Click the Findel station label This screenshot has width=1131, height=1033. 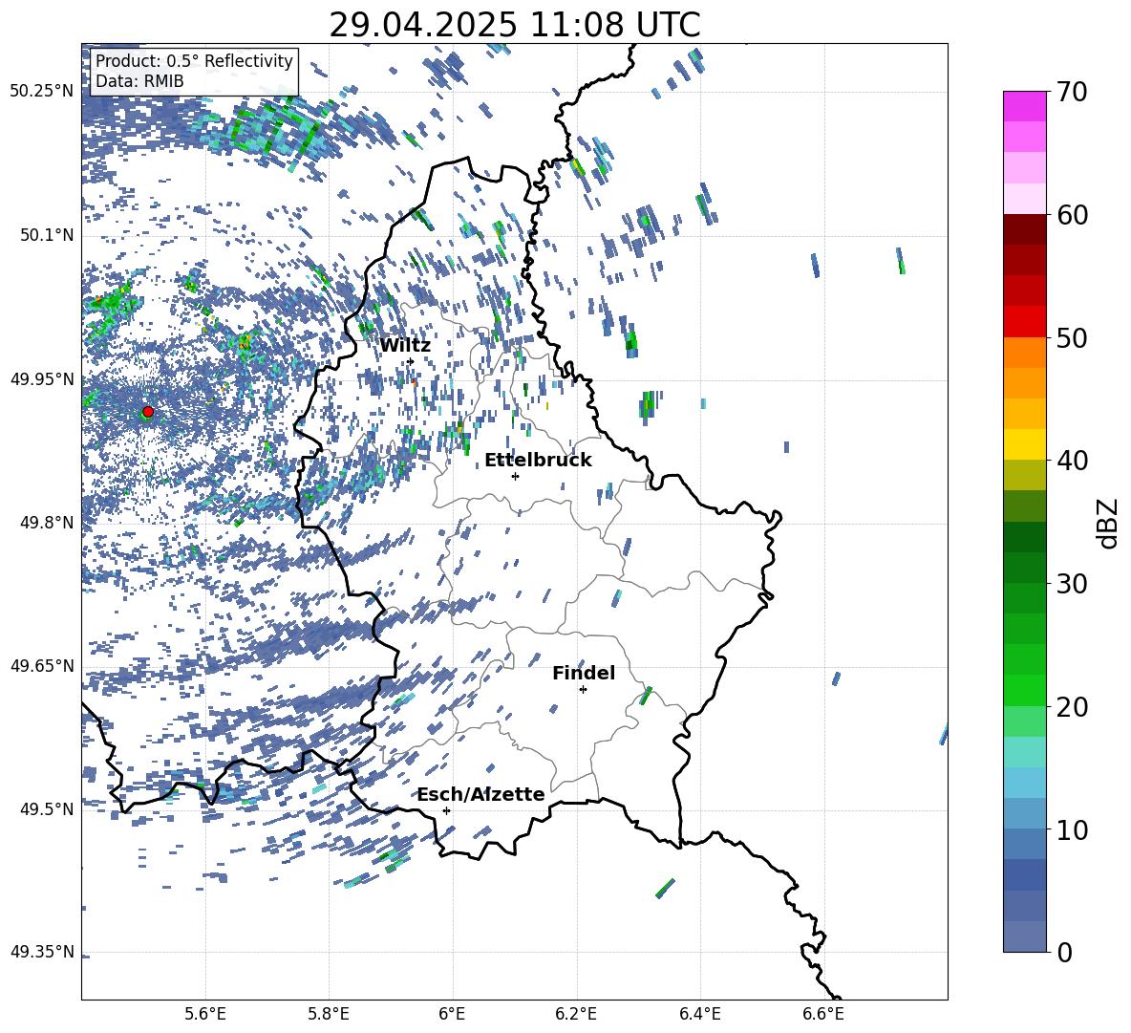click(584, 673)
